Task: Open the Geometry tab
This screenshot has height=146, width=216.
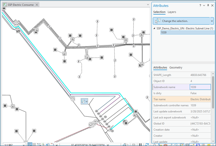Action: coord(176,67)
